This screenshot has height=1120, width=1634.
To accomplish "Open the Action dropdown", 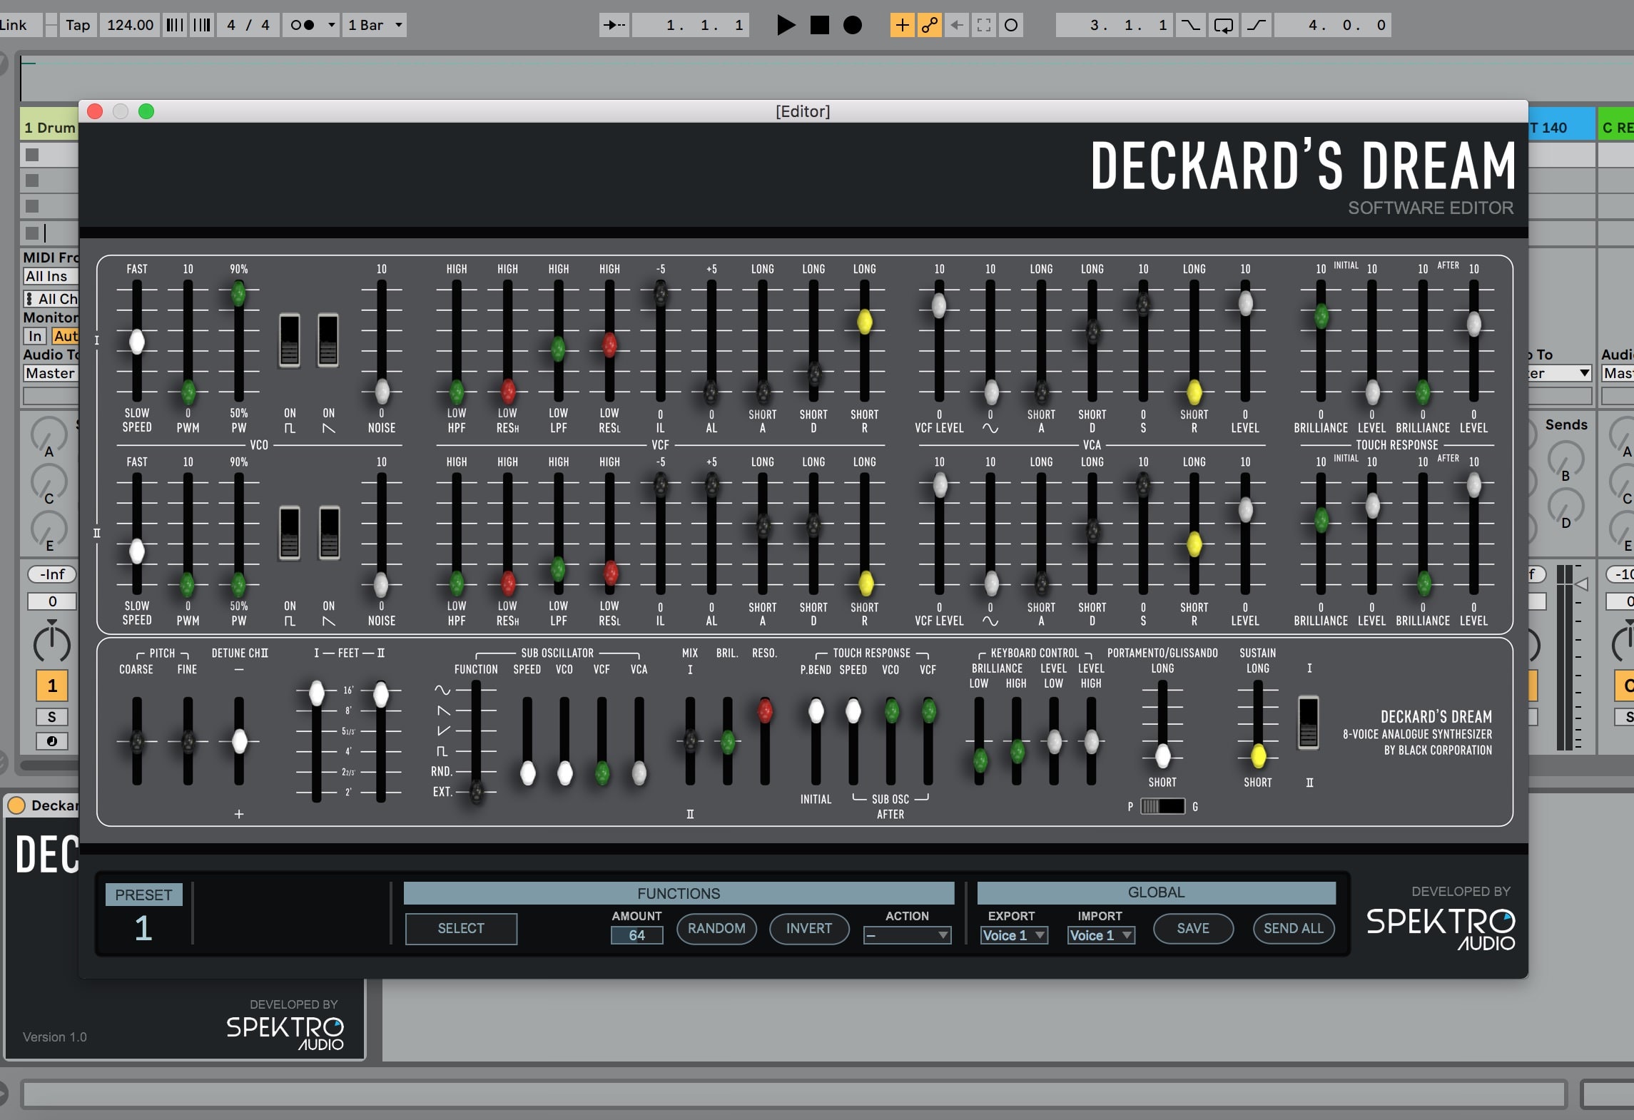I will click(907, 935).
